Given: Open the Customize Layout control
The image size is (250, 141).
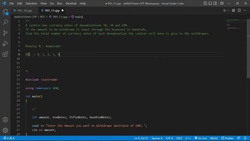Looking at the screenshot, I should click(222, 4).
